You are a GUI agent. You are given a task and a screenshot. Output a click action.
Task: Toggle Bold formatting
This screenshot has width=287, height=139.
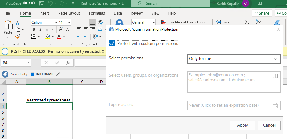[34, 29]
